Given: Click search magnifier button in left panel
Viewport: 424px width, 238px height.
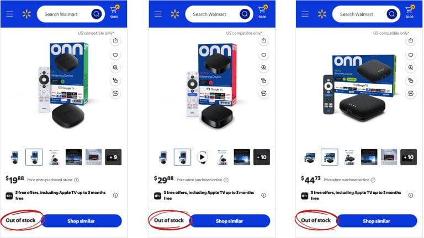Looking at the screenshot, I should click(x=97, y=14).
